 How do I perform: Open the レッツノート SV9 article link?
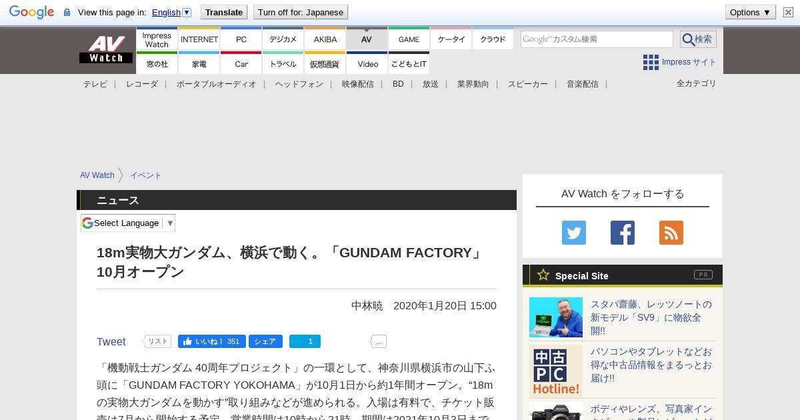pos(651,317)
